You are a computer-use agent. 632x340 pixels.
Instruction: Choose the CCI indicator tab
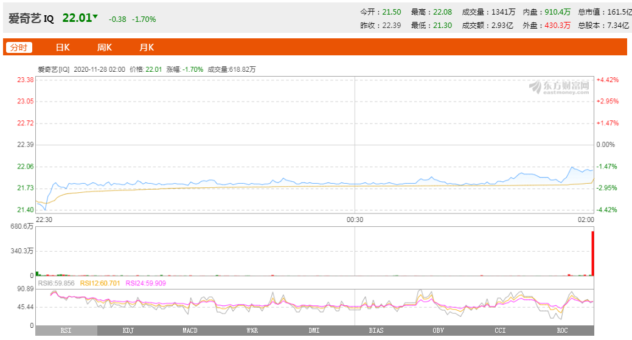tap(500, 330)
